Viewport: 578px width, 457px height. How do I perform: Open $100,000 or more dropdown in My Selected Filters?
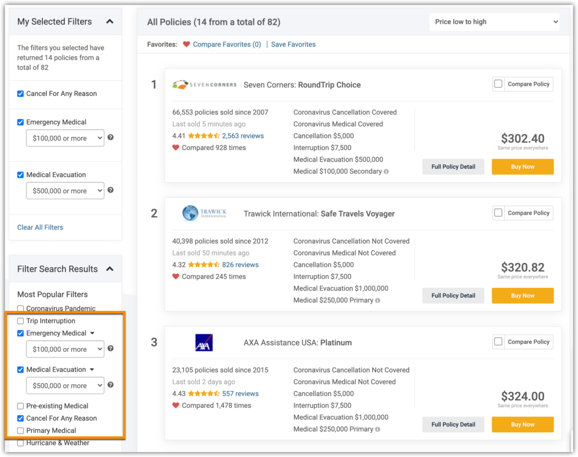click(65, 138)
